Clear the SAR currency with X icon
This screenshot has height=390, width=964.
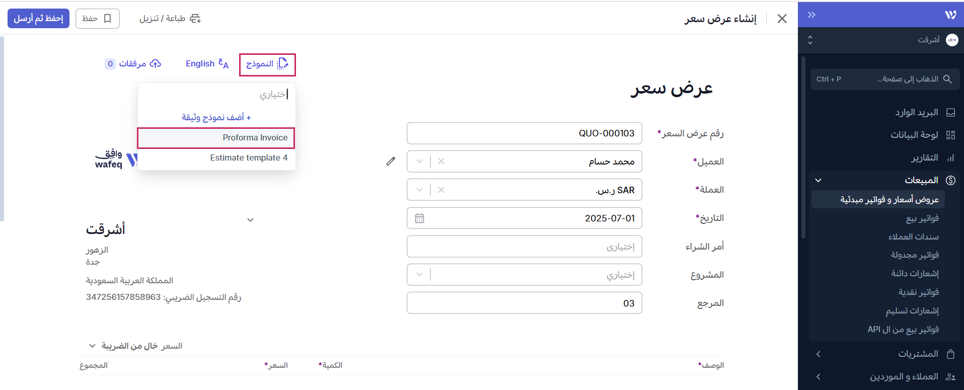tap(441, 190)
